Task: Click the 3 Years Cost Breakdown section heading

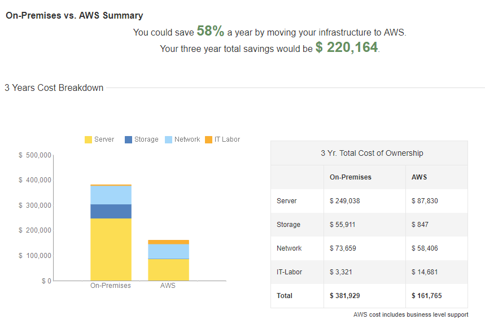Action: 54,88
